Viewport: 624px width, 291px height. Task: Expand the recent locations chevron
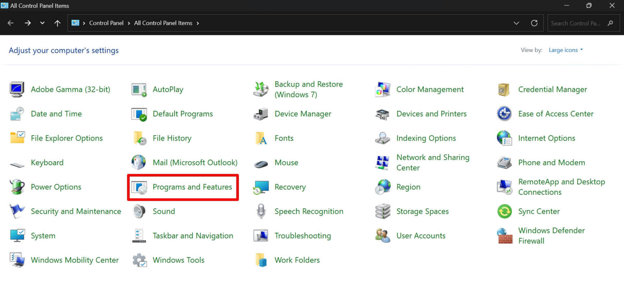[42, 23]
